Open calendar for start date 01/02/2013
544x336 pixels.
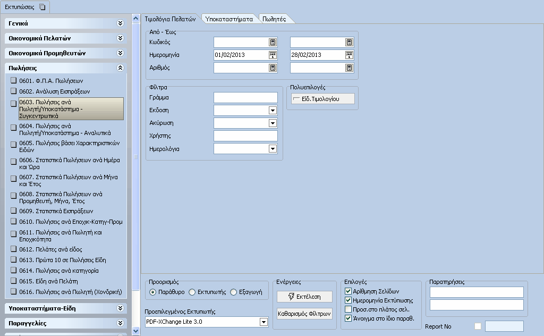[x=273, y=55]
